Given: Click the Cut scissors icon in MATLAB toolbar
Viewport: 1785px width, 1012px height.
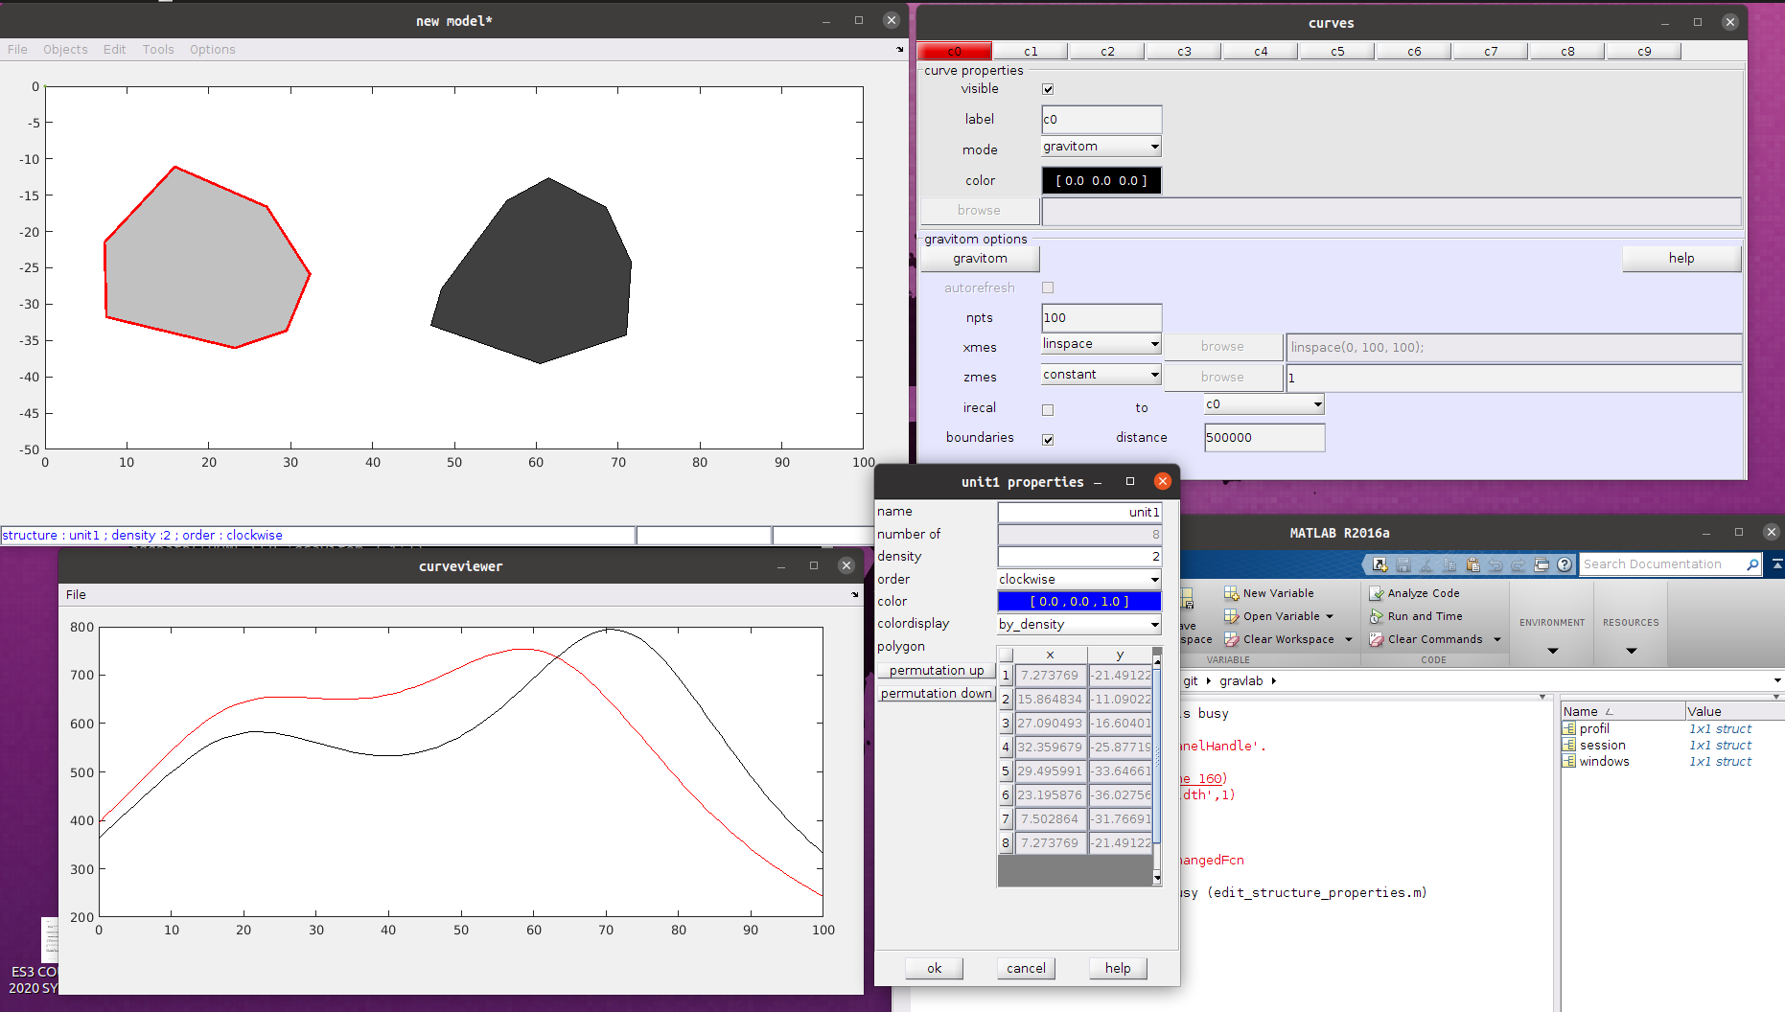Looking at the screenshot, I should pos(1426,565).
